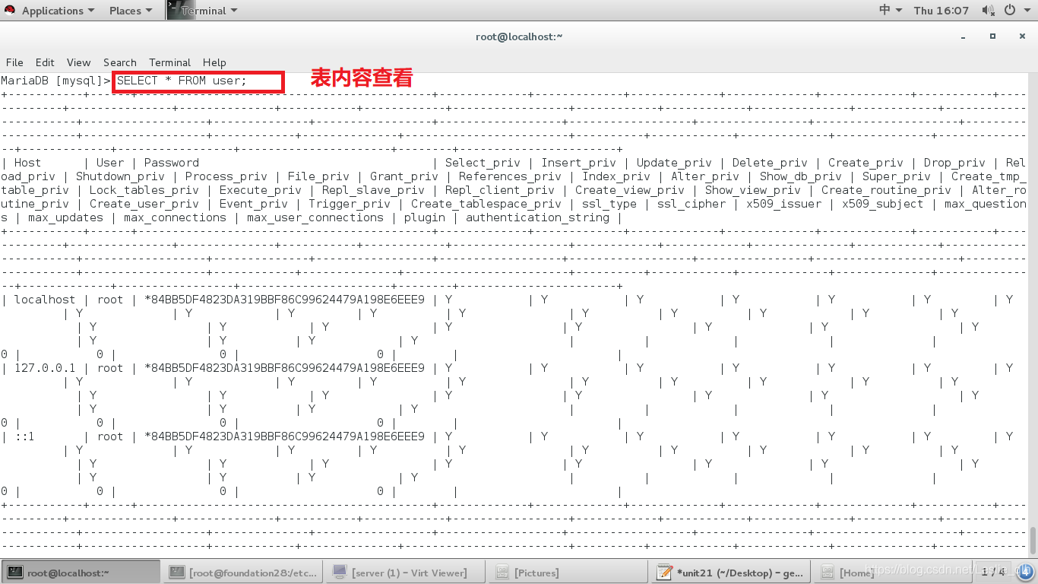Viewport: 1038px width, 584px height.
Task: Open the Search menu
Action: tap(119, 62)
